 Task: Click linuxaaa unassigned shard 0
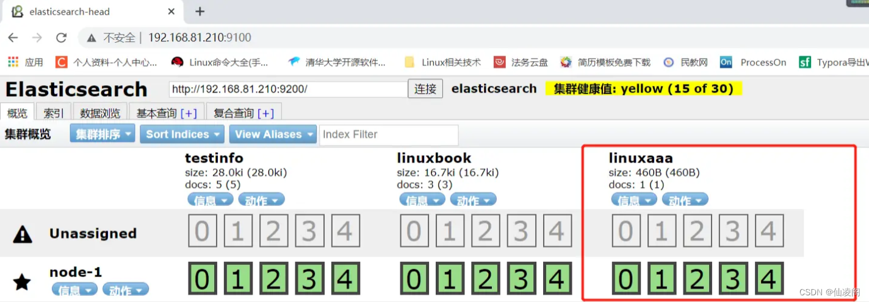[626, 231]
